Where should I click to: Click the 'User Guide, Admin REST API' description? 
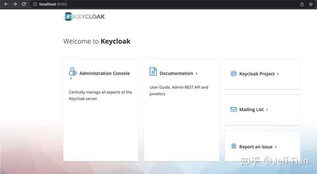[x=179, y=90]
